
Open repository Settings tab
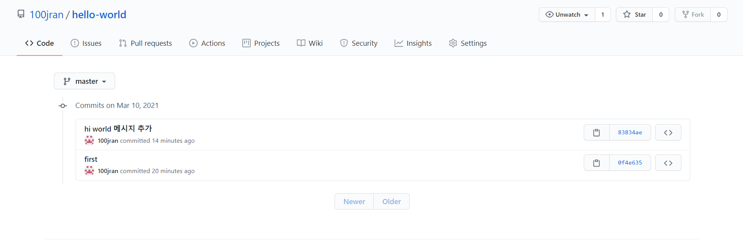coord(468,43)
